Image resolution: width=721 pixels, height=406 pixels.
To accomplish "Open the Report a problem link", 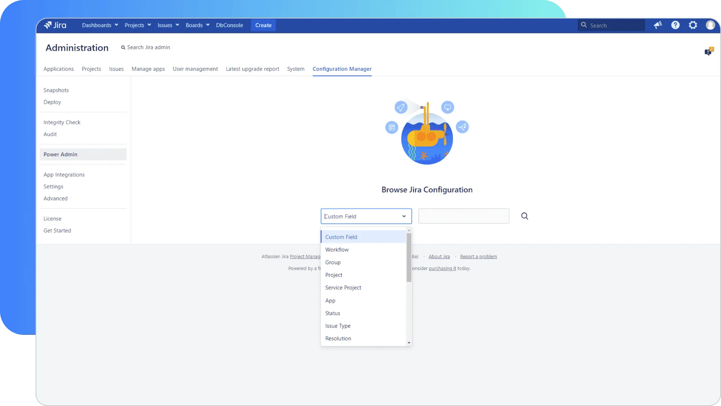I will (x=478, y=256).
